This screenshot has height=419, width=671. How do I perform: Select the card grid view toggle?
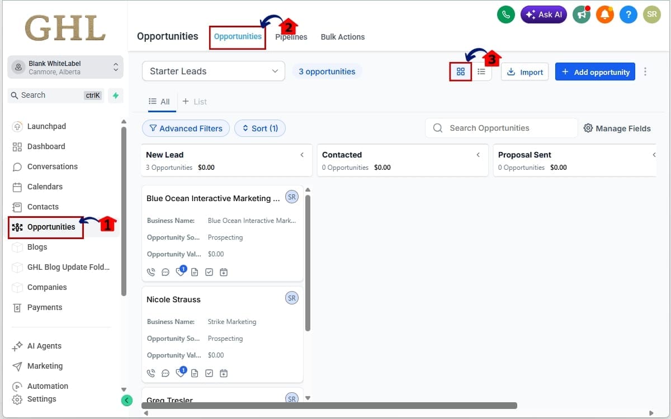click(x=460, y=72)
